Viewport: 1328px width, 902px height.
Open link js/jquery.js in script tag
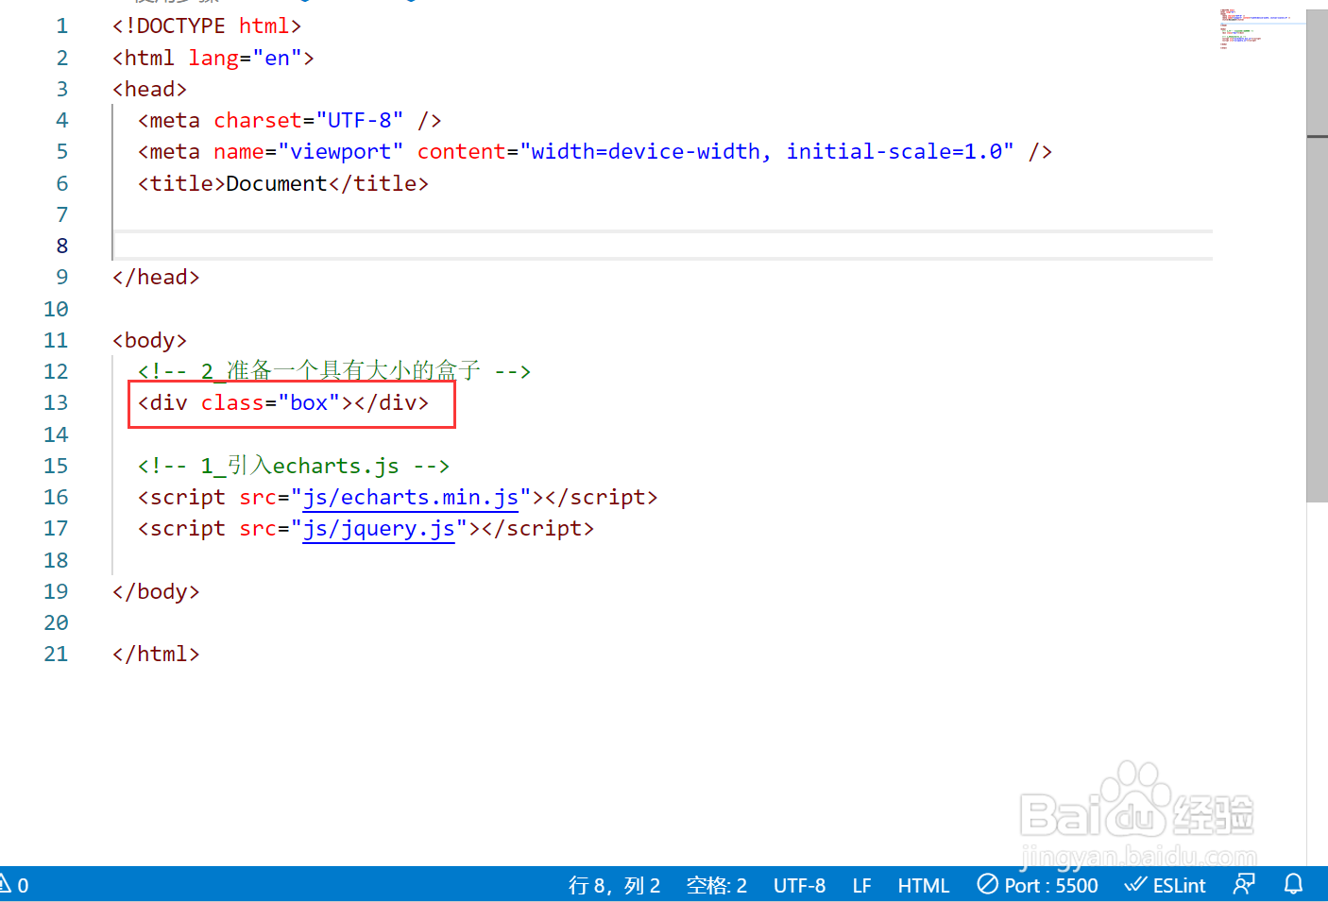(379, 529)
